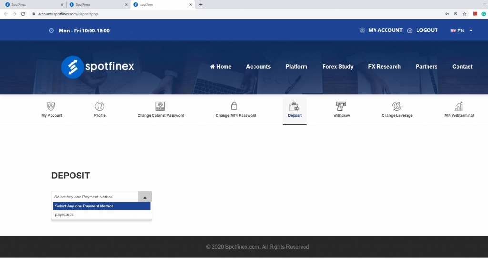Viewport: 488px width, 259px height.
Task: Reload the page with browser refresh icon
Action: [23, 14]
